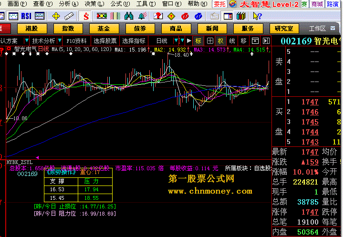Open the bookshelf books icon
Screen dimensions: 344x237
[x=241, y=16]
